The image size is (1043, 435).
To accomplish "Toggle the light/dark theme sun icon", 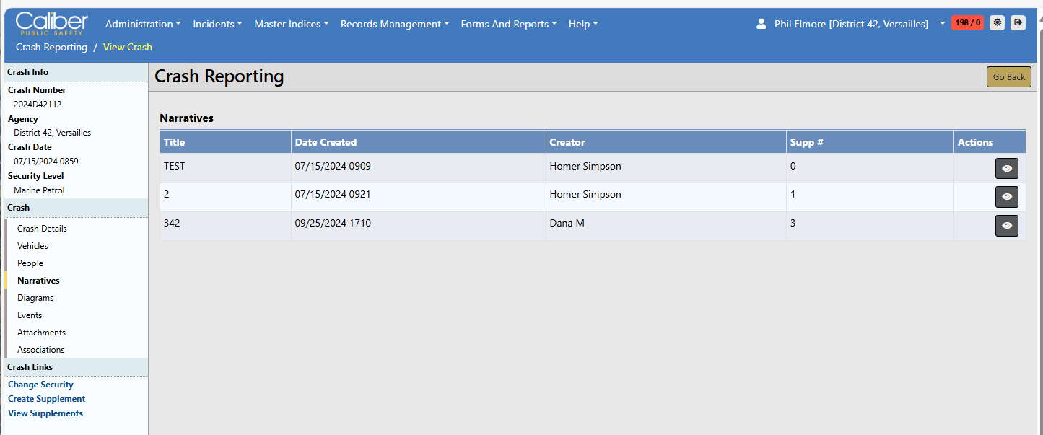I will 997,23.
